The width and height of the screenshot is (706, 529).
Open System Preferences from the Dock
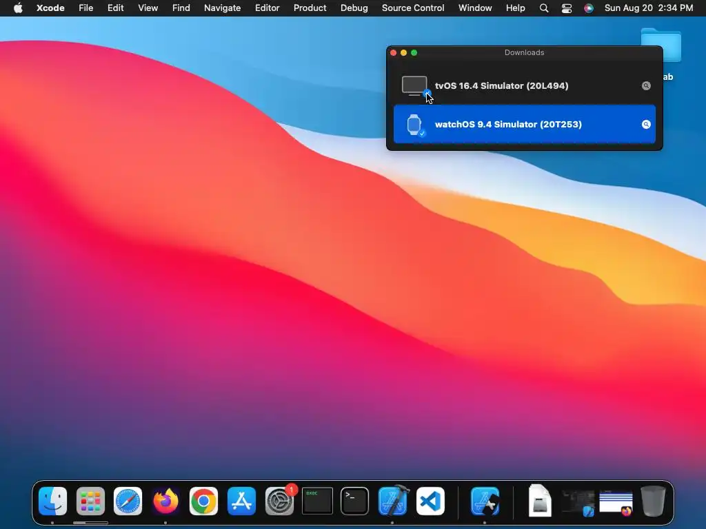pyautogui.click(x=279, y=501)
